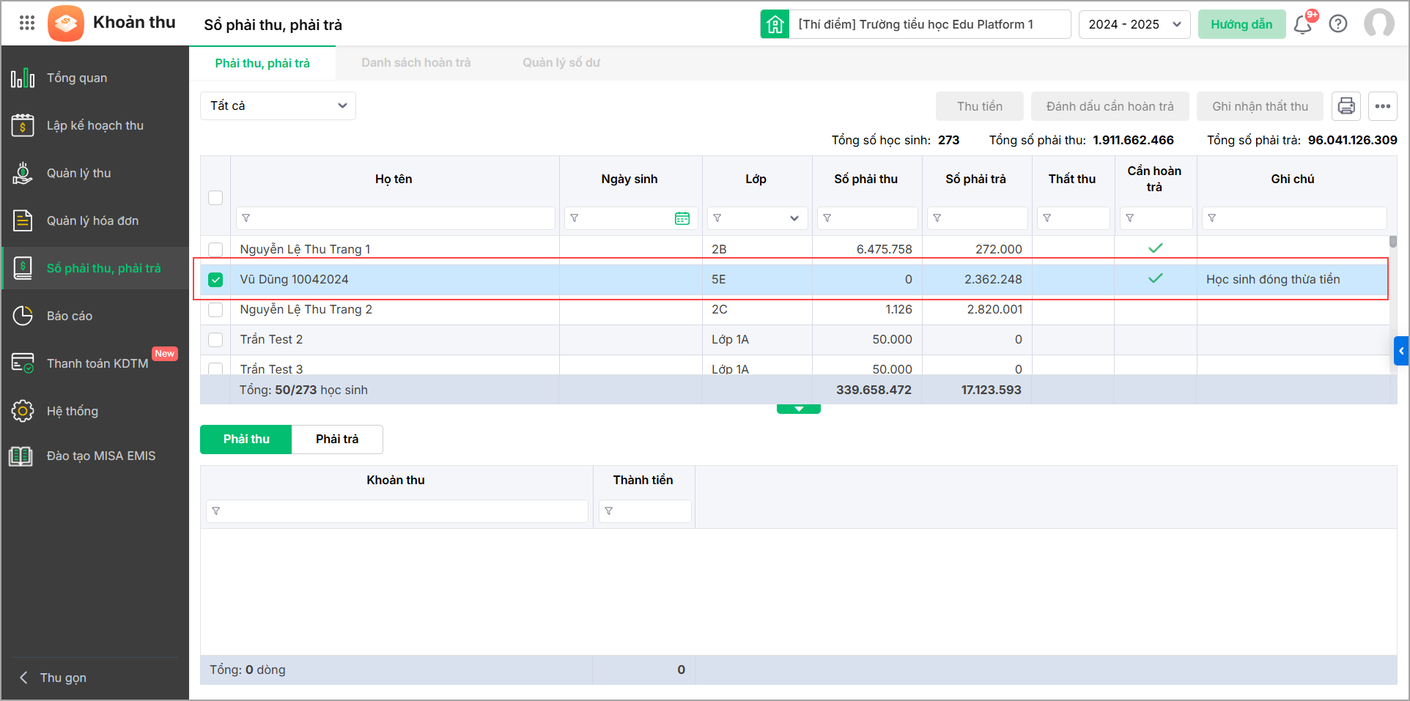
Task: Open the three-dot more options menu
Action: pos(1383,106)
